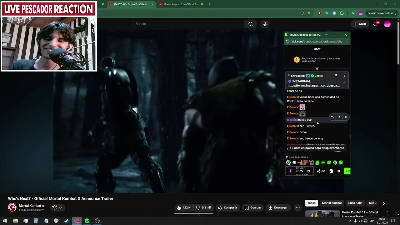Toggle the Mortal Kombat channel notification bell
400x225 pixels.
click(55, 207)
